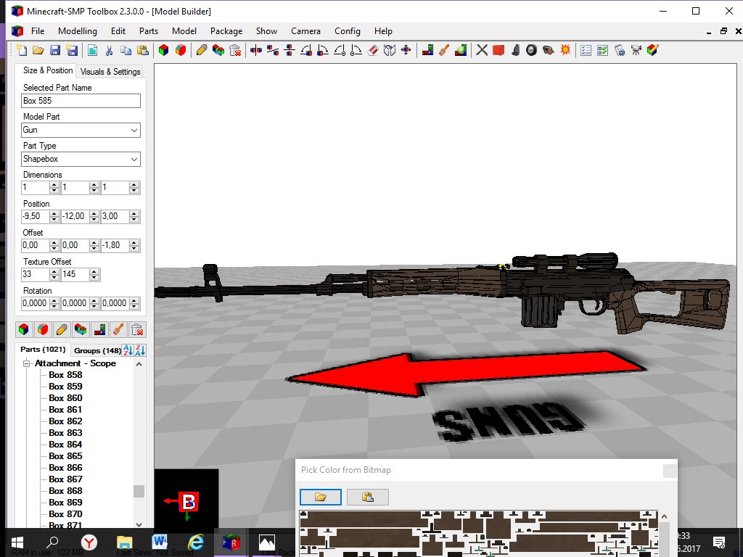Image resolution: width=743 pixels, height=557 pixels.
Task: Open Internet Explorer from the taskbar
Action: coord(196,542)
